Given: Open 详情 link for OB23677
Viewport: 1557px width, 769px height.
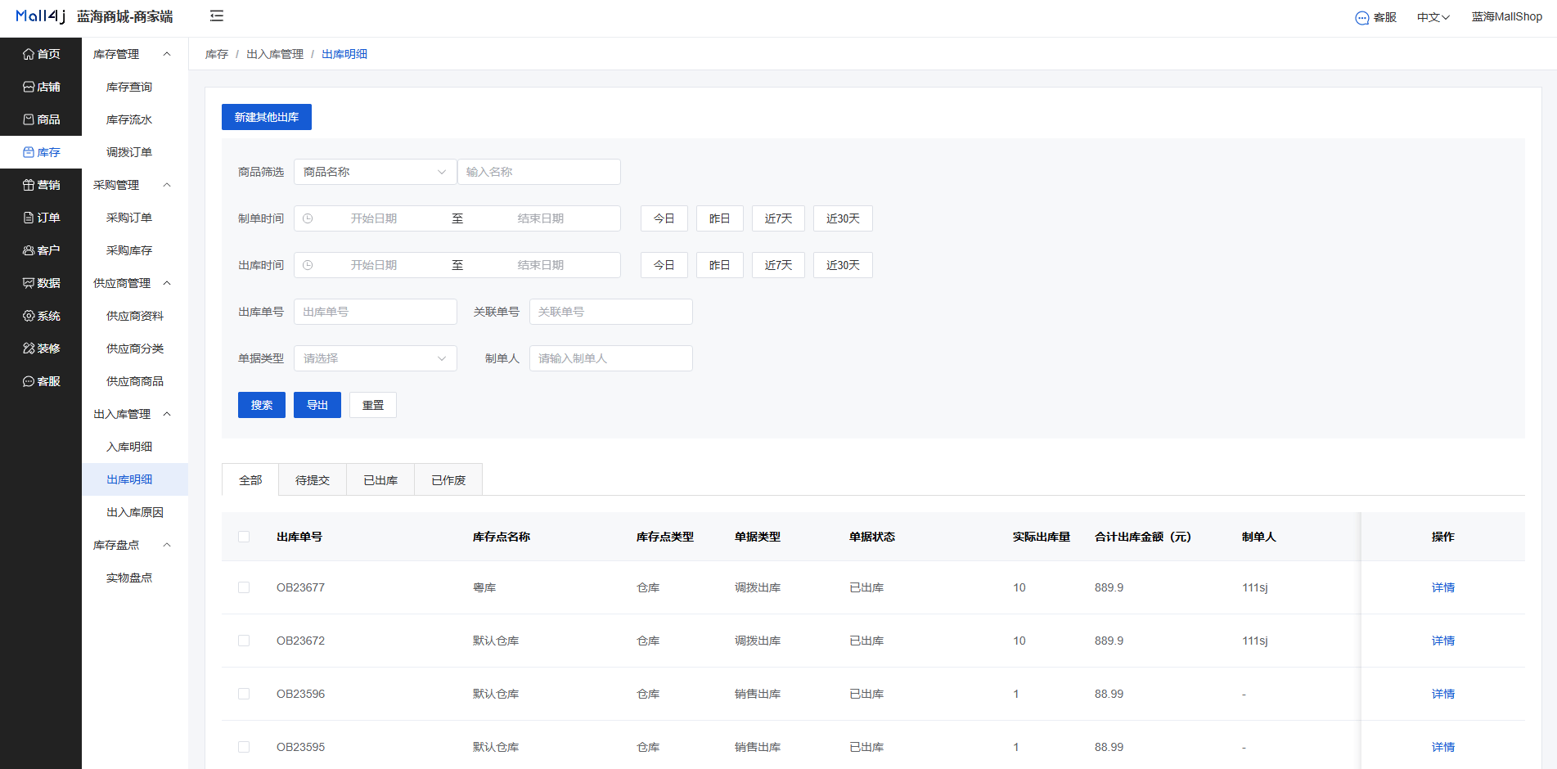Looking at the screenshot, I should click(1443, 587).
